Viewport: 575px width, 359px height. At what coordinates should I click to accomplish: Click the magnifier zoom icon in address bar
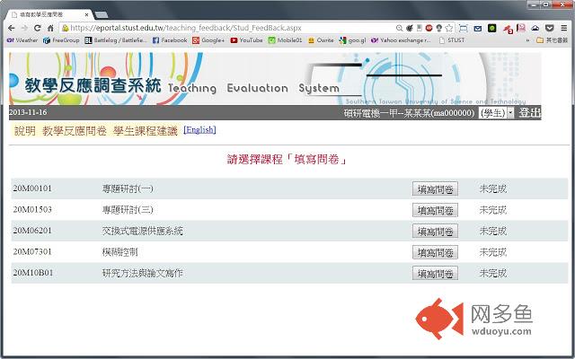[399, 28]
